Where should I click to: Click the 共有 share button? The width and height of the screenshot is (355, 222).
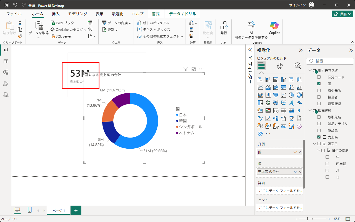pos(342,14)
